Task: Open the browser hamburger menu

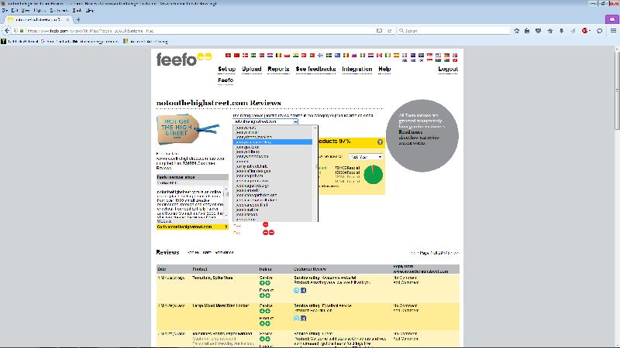Action: (613, 30)
